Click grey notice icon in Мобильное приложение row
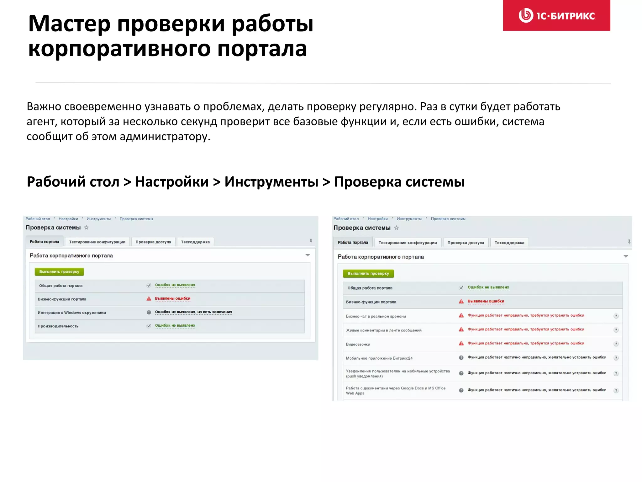 461,357
